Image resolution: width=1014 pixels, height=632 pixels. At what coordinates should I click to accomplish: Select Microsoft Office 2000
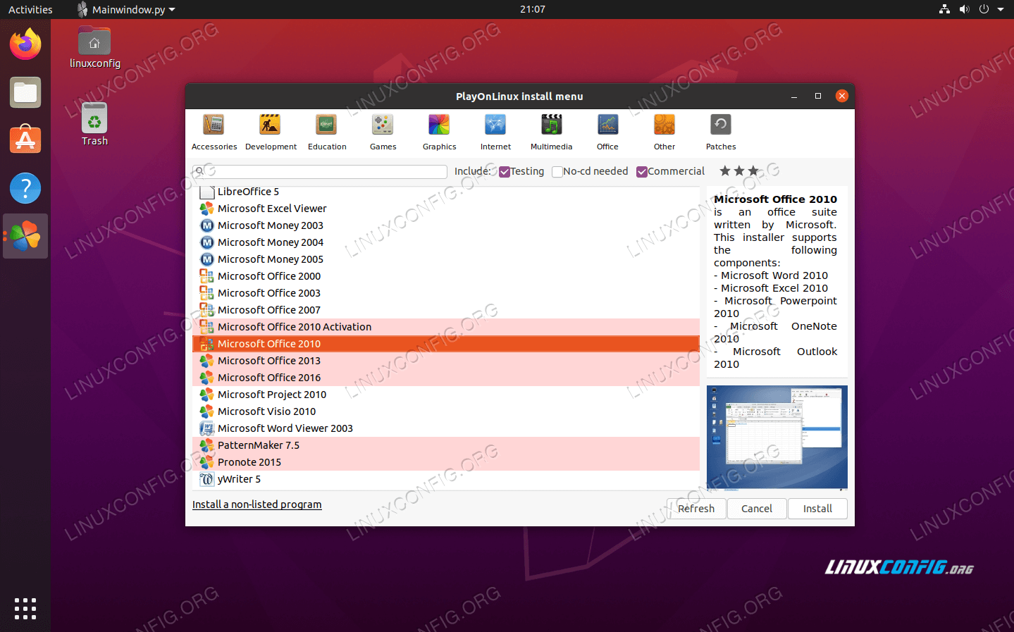pyautogui.click(x=446, y=276)
